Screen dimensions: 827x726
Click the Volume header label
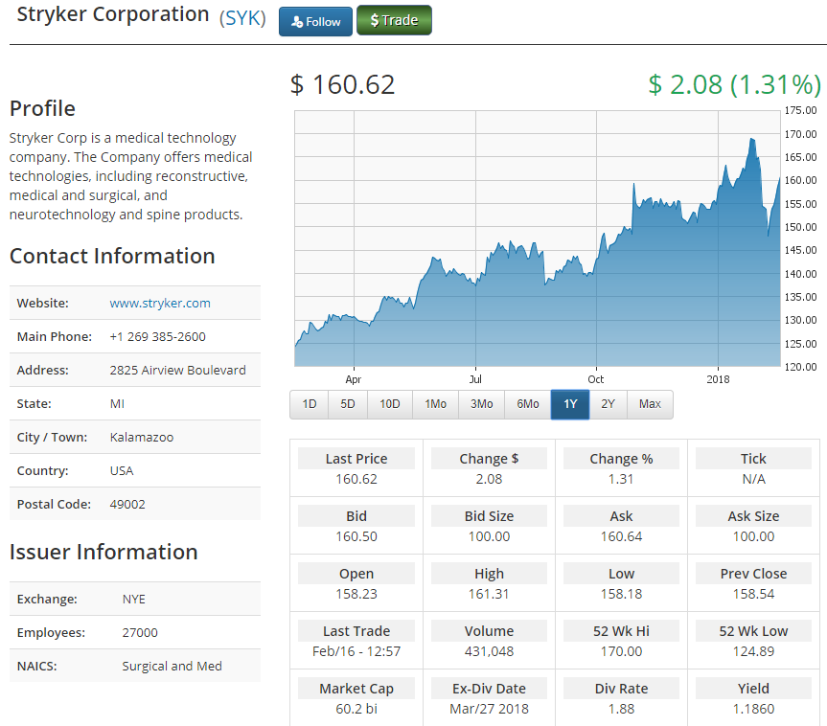coord(489,631)
